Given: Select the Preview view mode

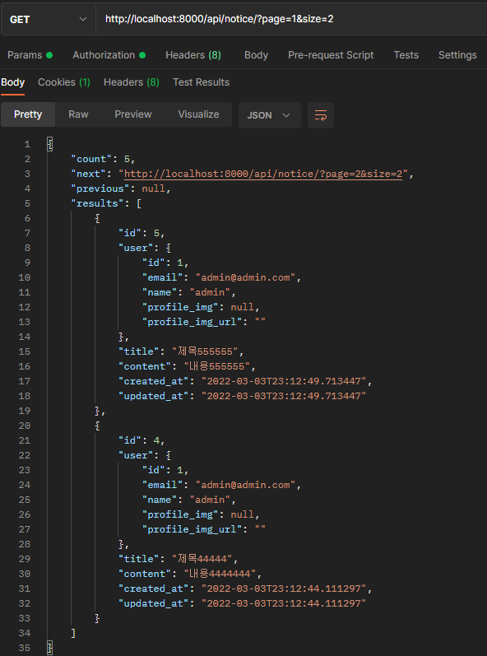Looking at the screenshot, I should tap(133, 114).
